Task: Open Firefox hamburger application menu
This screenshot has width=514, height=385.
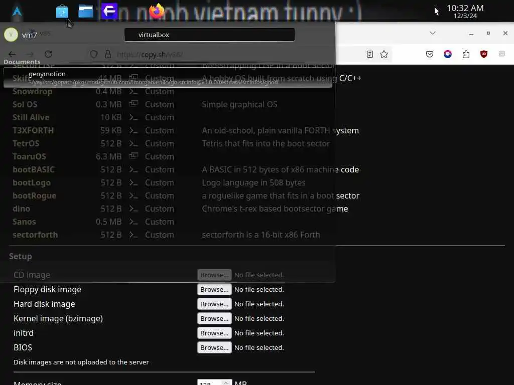Action: coord(502,54)
